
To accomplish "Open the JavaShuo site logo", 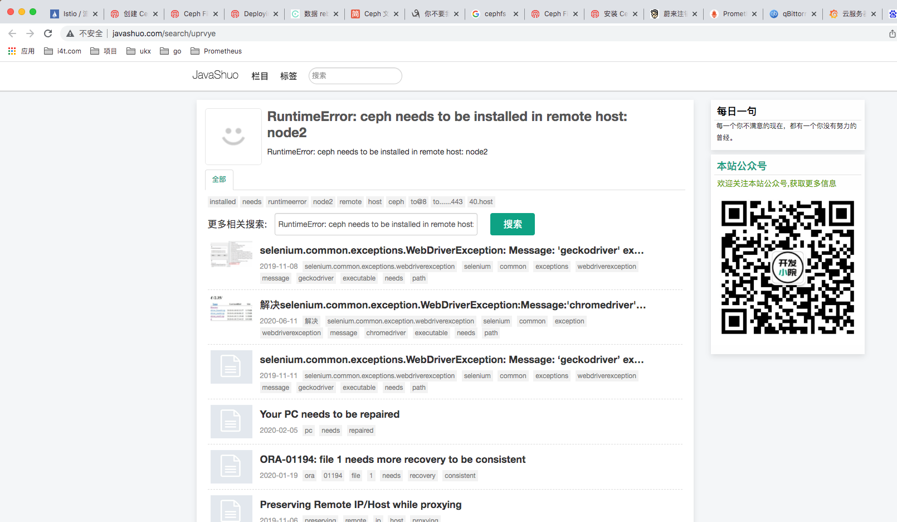I will click(215, 75).
